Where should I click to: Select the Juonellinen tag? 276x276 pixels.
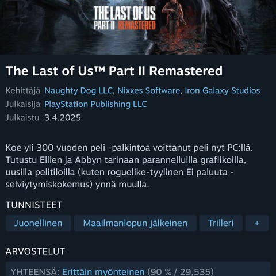(39, 223)
